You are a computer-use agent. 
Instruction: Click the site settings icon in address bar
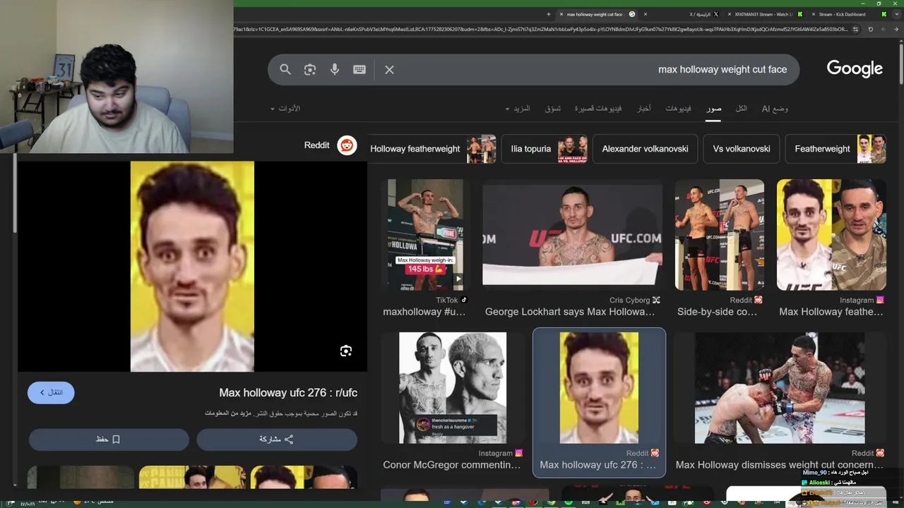coord(855,29)
